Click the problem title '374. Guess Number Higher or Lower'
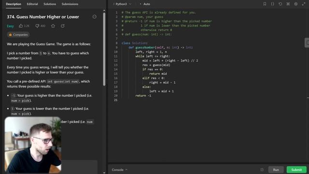Image resolution: width=309 pixels, height=174 pixels. (43, 17)
